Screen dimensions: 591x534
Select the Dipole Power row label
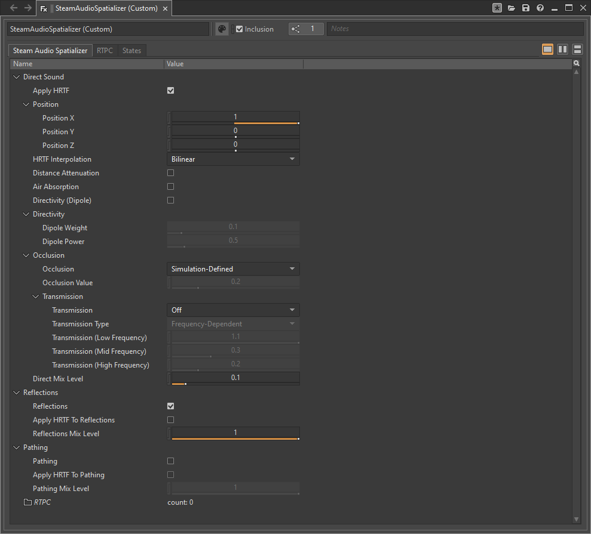63,242
